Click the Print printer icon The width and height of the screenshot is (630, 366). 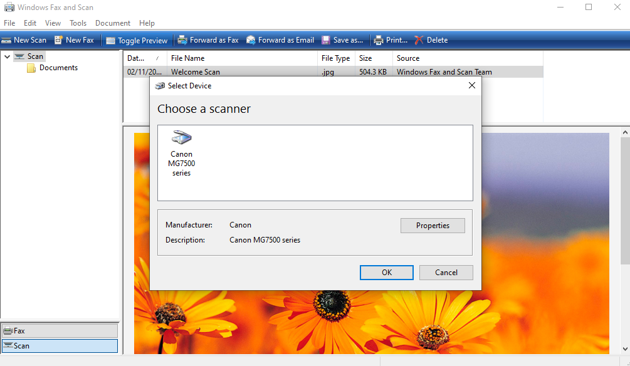coord(379,40)
